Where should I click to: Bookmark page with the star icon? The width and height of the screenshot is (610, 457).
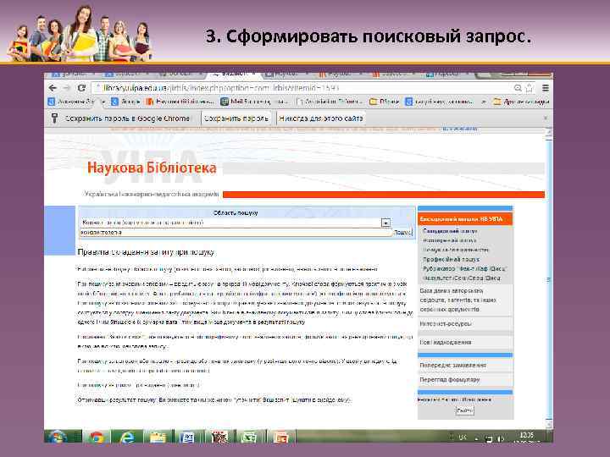529,88
